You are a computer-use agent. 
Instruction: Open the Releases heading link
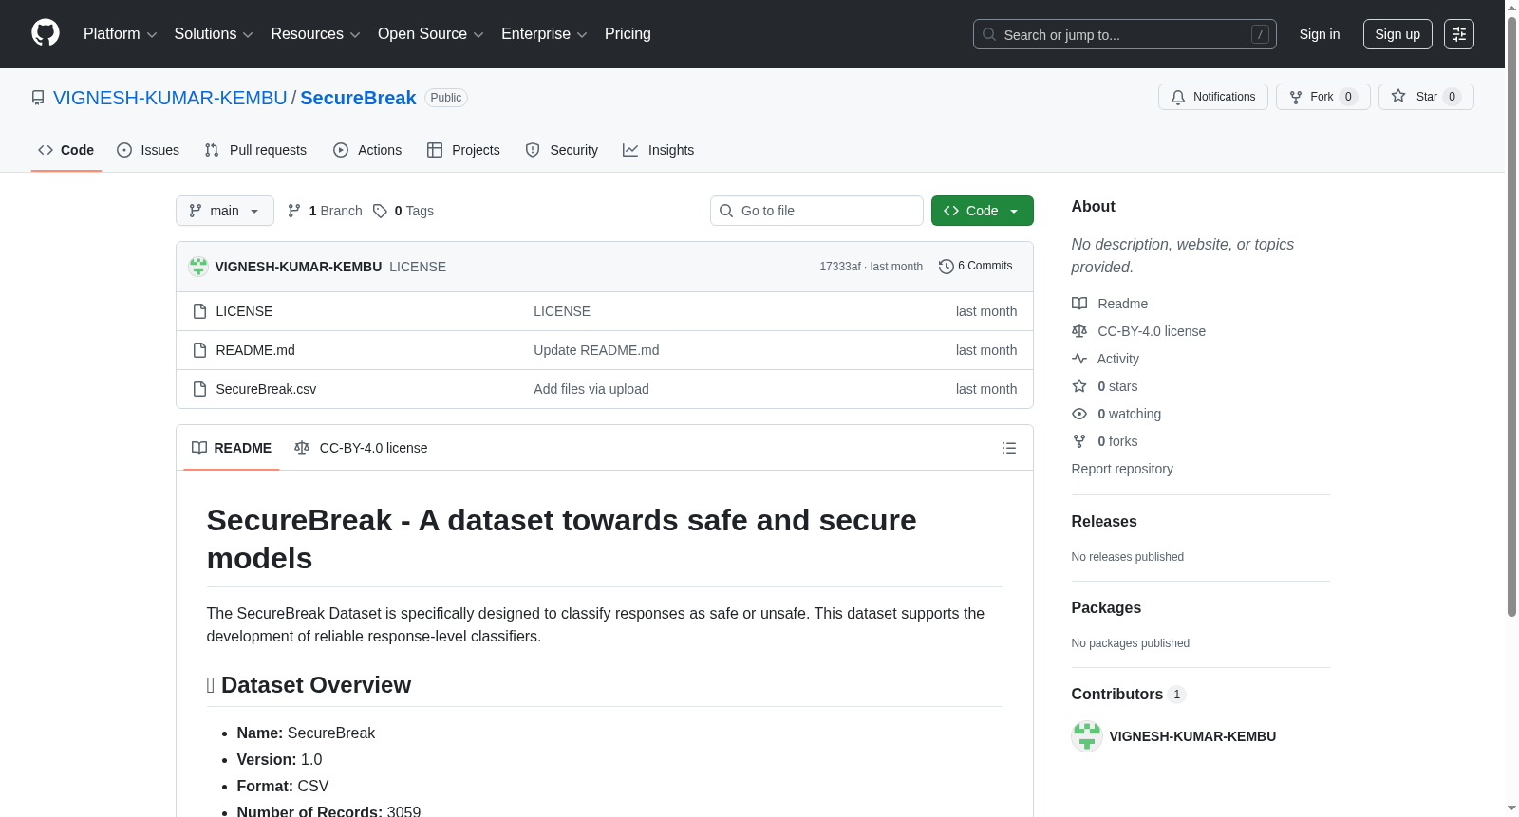(1104, 522)
